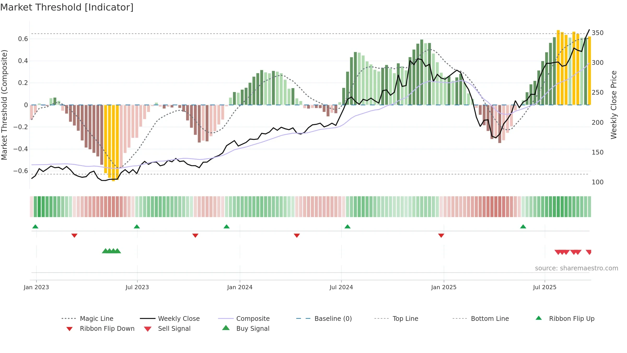Click the ribbon flip up marker at Jul 2023
The width and height of the screenshot is (627, 353).
click(137, 226)
